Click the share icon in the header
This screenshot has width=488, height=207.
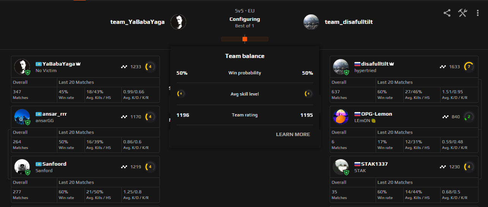447,13
